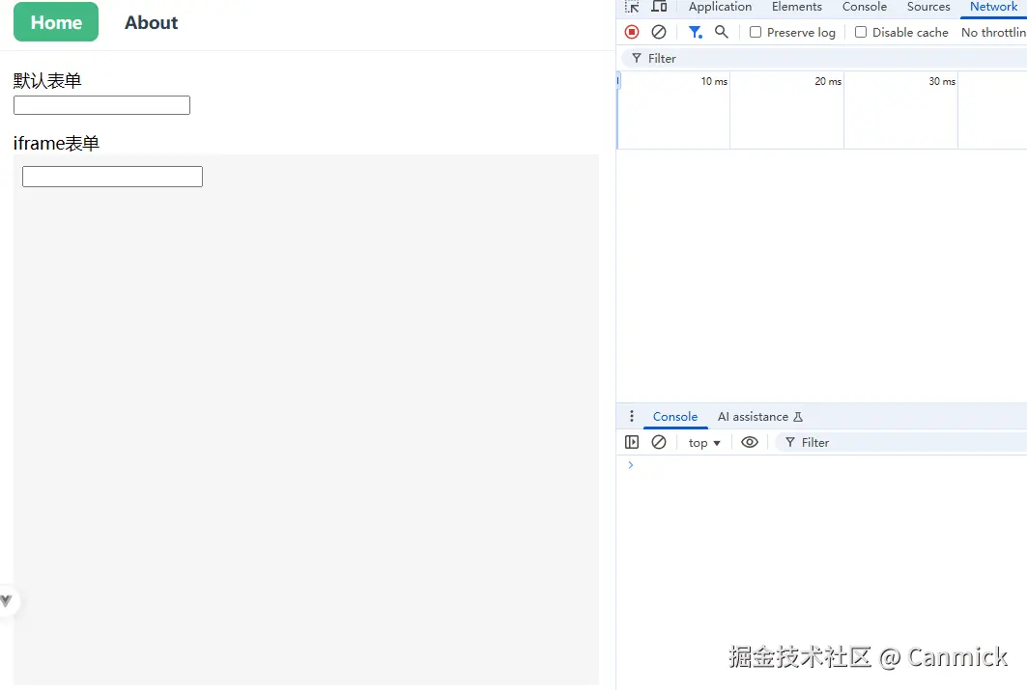Open the AI assistance tab
The width and height of the screenshot is (1027, 690).
point(753,416)
